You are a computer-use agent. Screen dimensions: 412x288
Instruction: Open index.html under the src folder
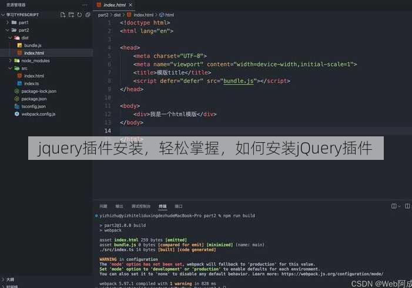34,76
